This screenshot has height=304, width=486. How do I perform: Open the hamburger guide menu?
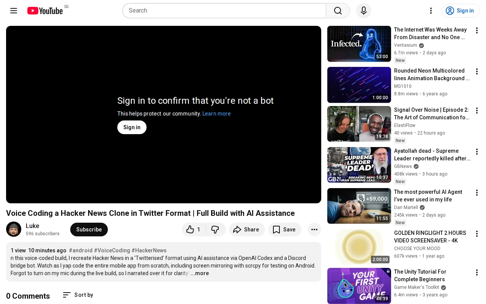(14, 11)
